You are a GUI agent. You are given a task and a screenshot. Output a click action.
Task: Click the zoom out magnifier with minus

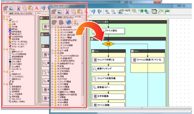[113, 12]
